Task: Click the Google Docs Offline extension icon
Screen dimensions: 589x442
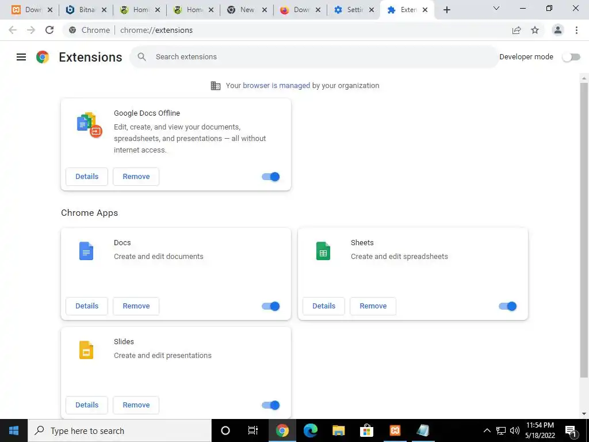Action: pyautogui.click(x=89, y=125)
